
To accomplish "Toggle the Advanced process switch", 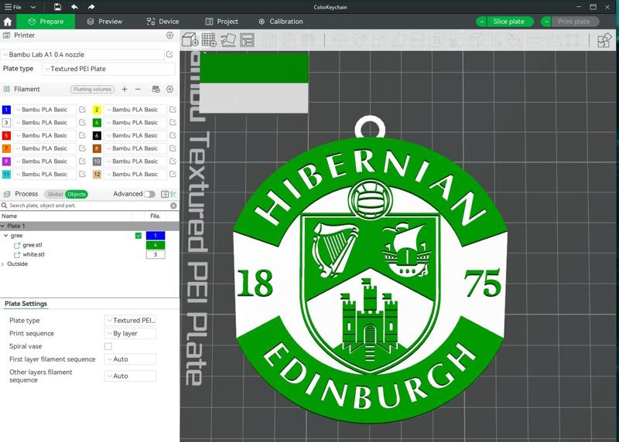I will point(149,194).
